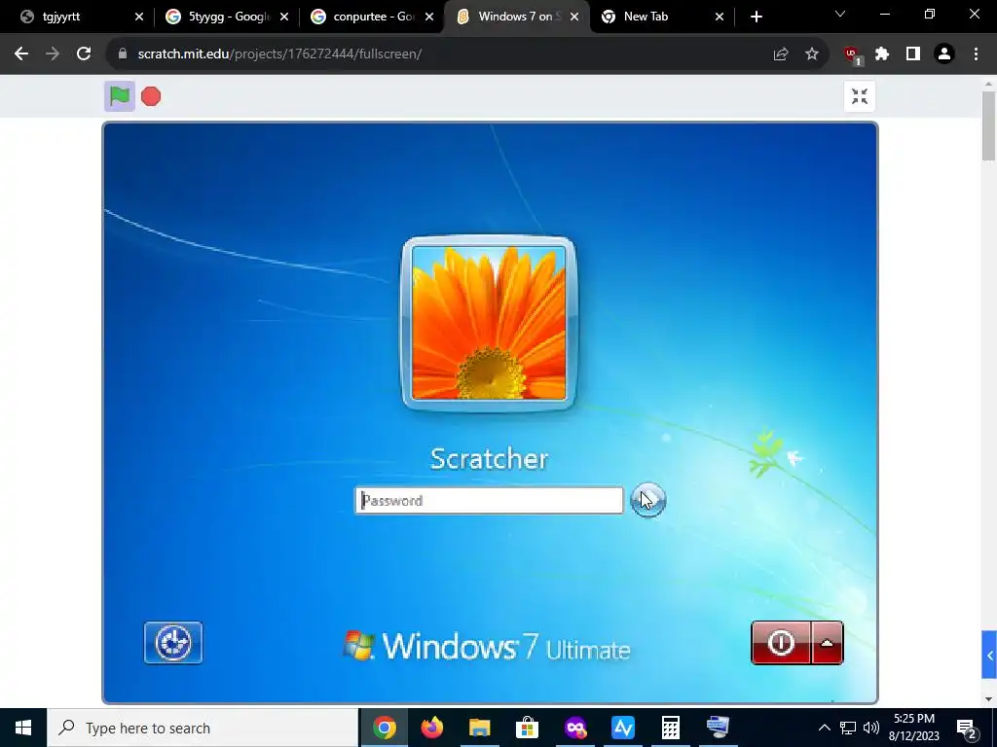Click the Type here to search box
Screen dimensions: 997x747
point(203,728)
